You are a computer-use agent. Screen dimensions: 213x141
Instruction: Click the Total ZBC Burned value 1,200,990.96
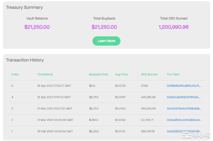[x=173, y=27]
